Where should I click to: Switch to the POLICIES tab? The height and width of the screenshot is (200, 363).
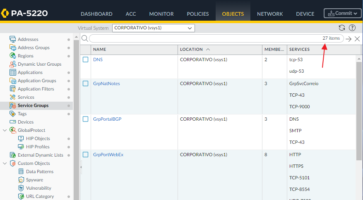click(x=198, y=14)
